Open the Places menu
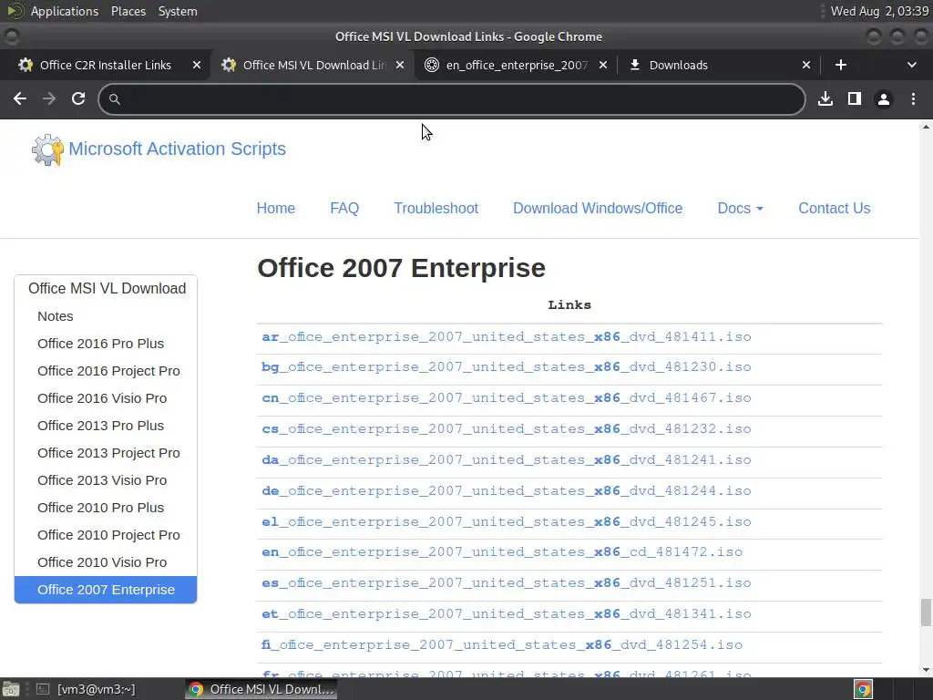Image resolution: width=933 pixels, height=700 pixels. (x=128, y=11)
